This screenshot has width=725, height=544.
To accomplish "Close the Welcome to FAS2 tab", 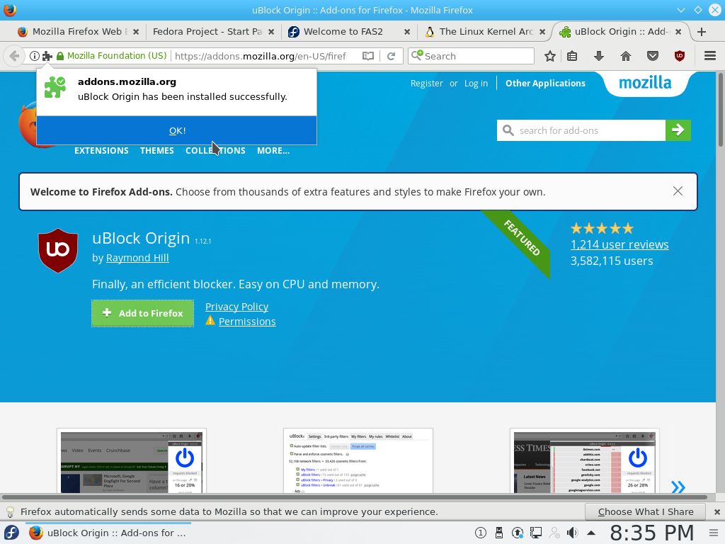I will coord(407,32).
